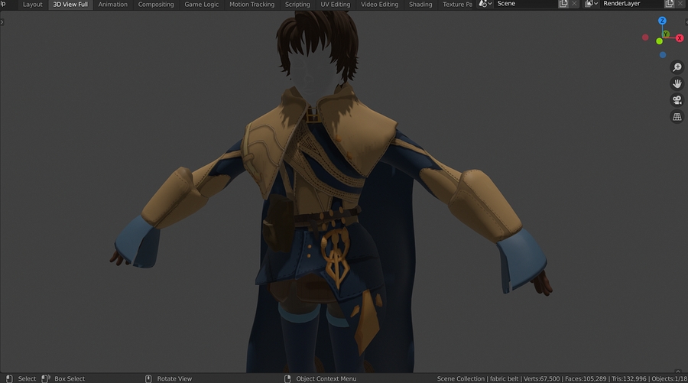Go to the Shading workspace tab
688x383 pixels.
(x=420, y=5)
